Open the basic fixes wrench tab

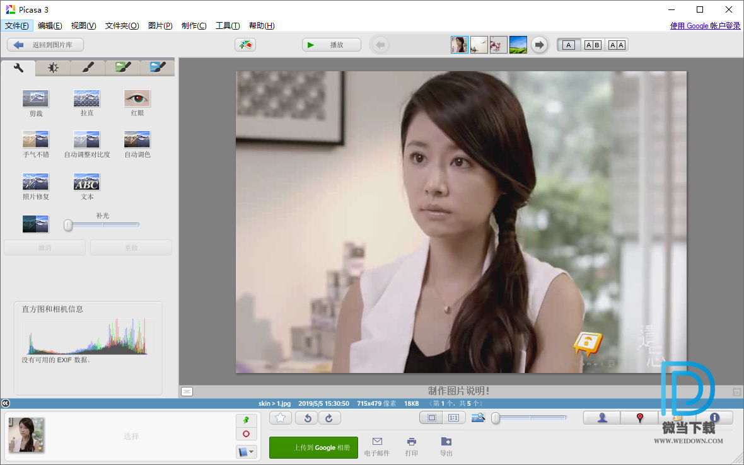pos(18,68)
